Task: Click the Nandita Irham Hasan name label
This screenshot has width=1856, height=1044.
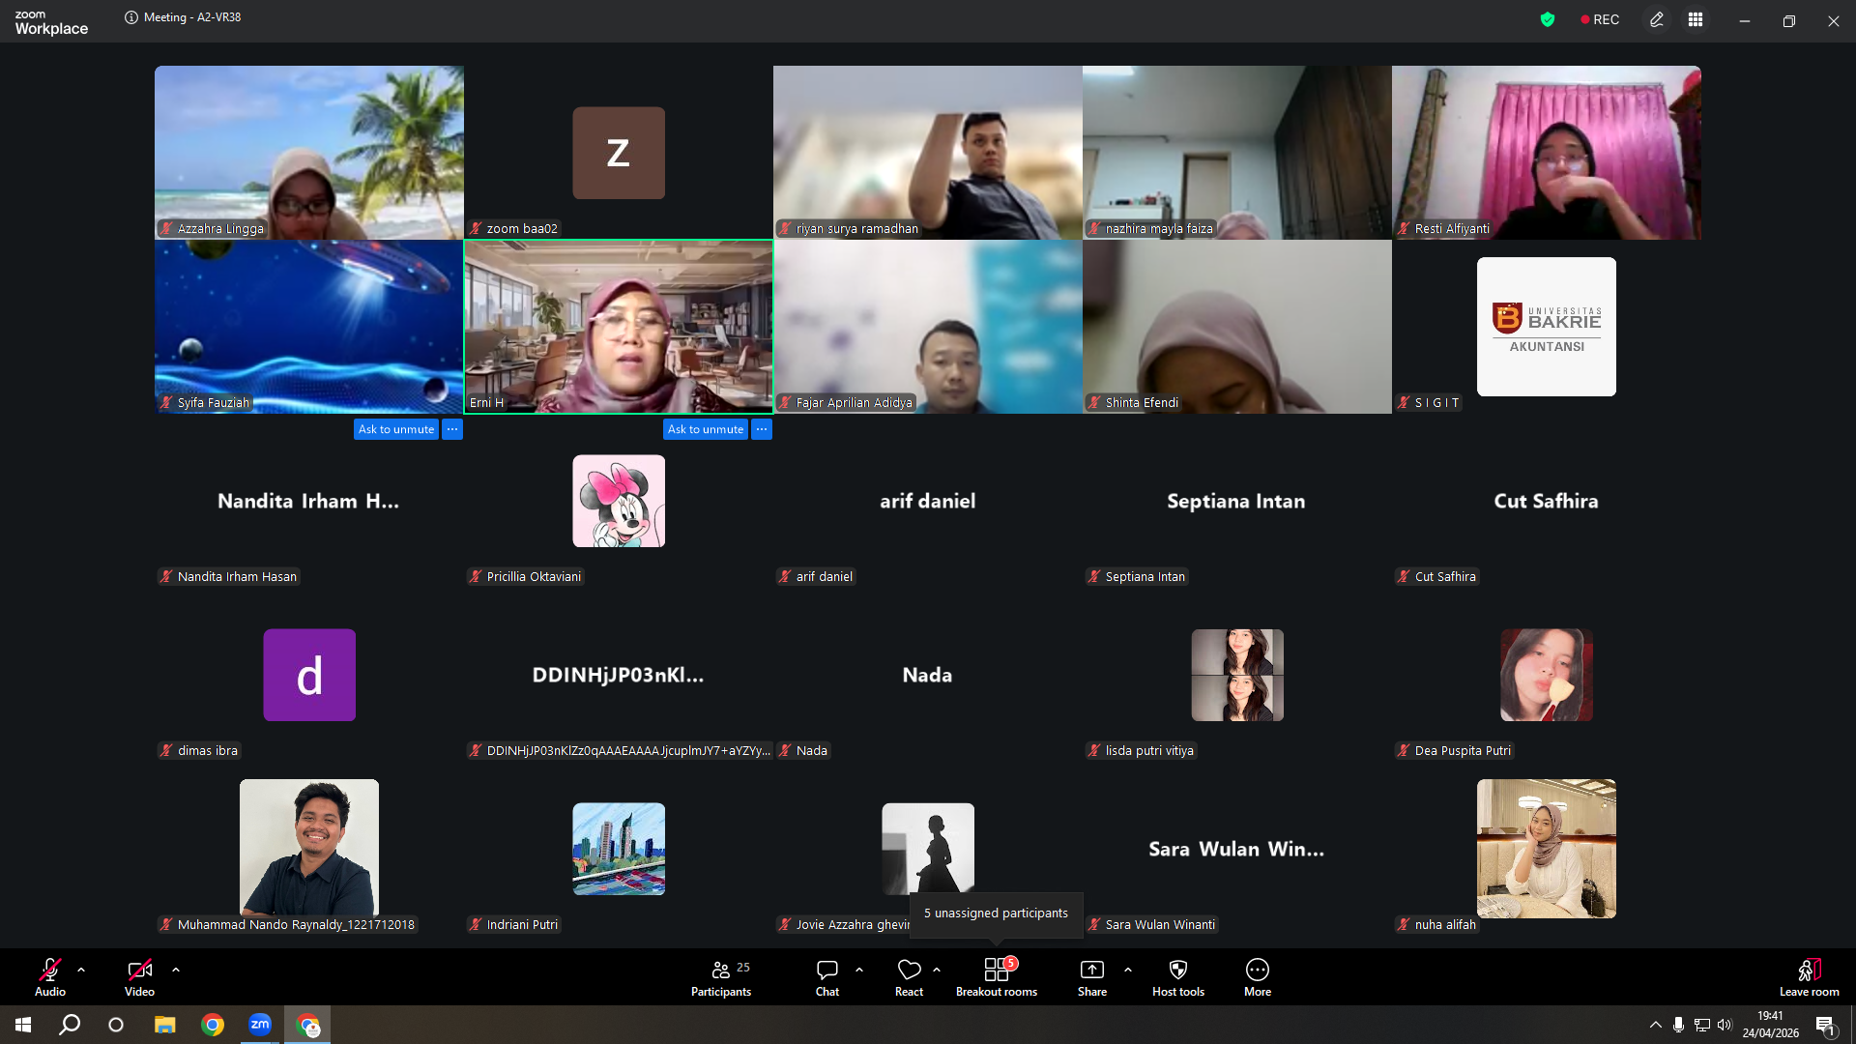Action: [x=228, y=577]
